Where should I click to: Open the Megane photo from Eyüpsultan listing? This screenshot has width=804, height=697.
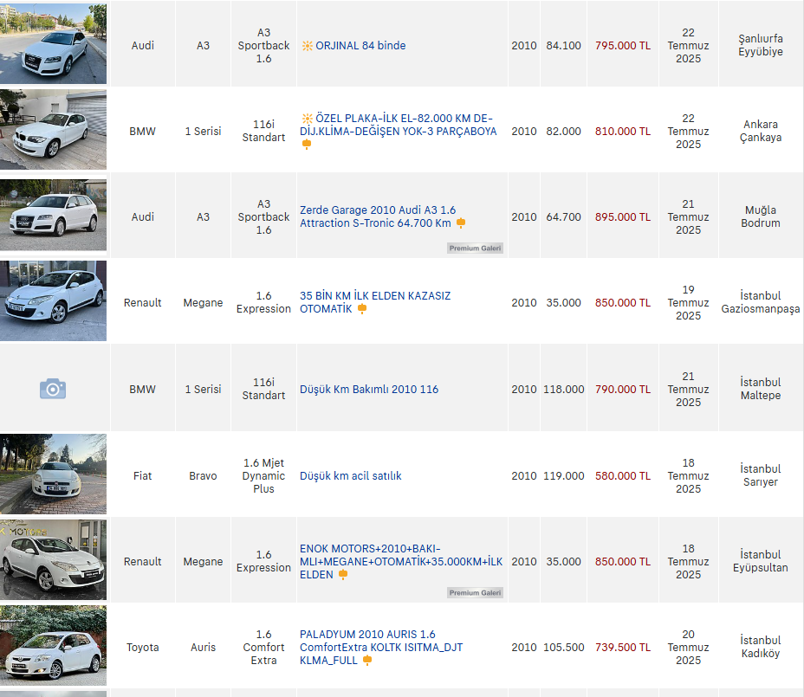tap(54, 559)
